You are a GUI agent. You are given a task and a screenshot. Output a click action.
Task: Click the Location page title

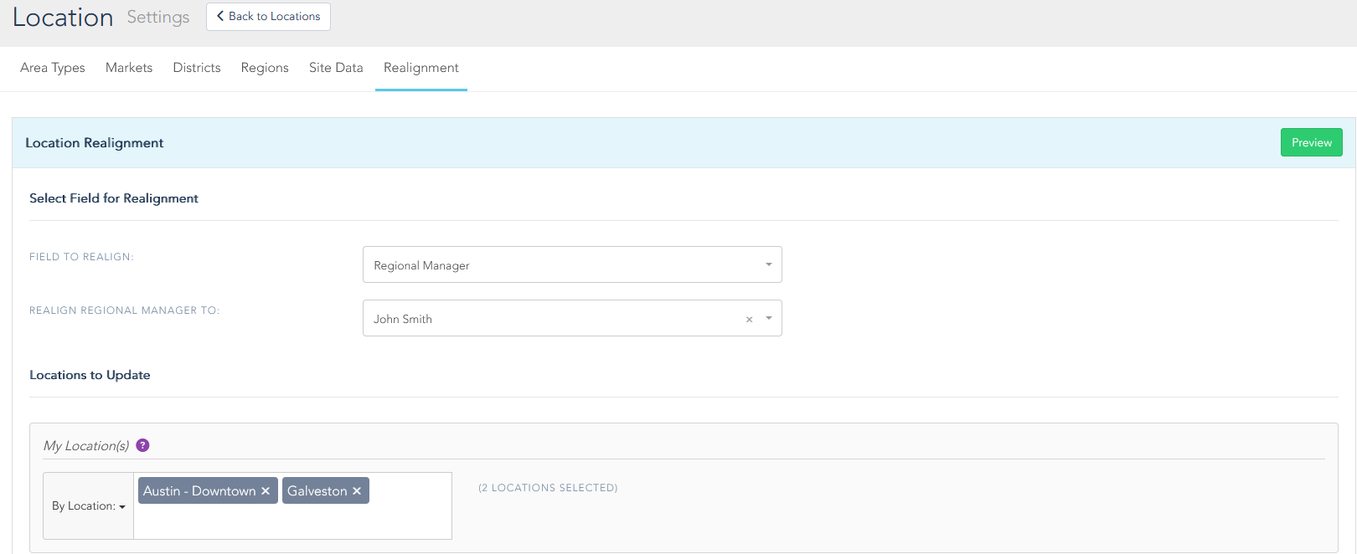(x=63, y=18)
